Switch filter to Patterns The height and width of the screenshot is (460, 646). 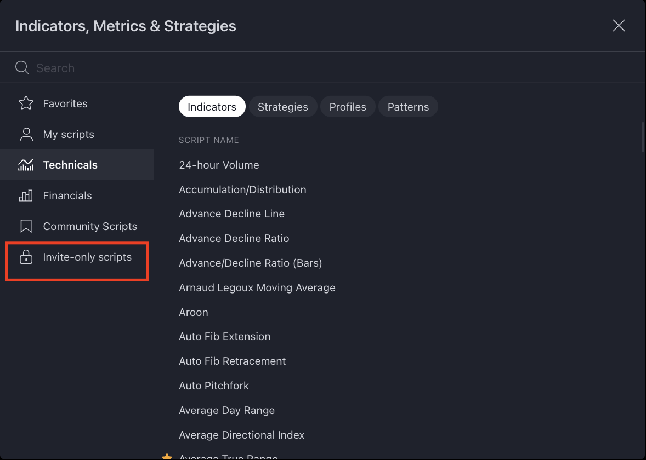408,106
